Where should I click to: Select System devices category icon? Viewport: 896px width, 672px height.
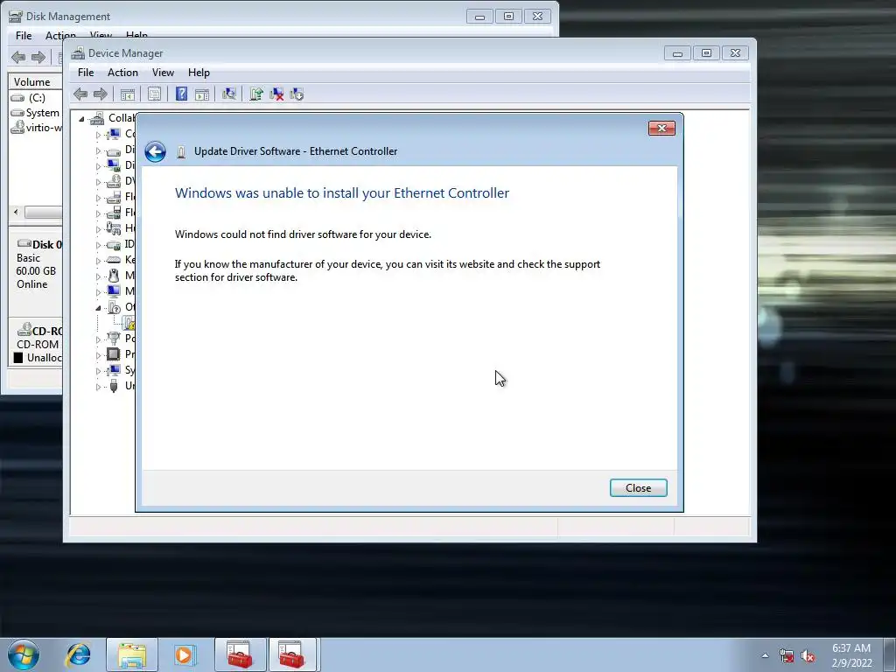pyautogui.click(x=114, y=370)
